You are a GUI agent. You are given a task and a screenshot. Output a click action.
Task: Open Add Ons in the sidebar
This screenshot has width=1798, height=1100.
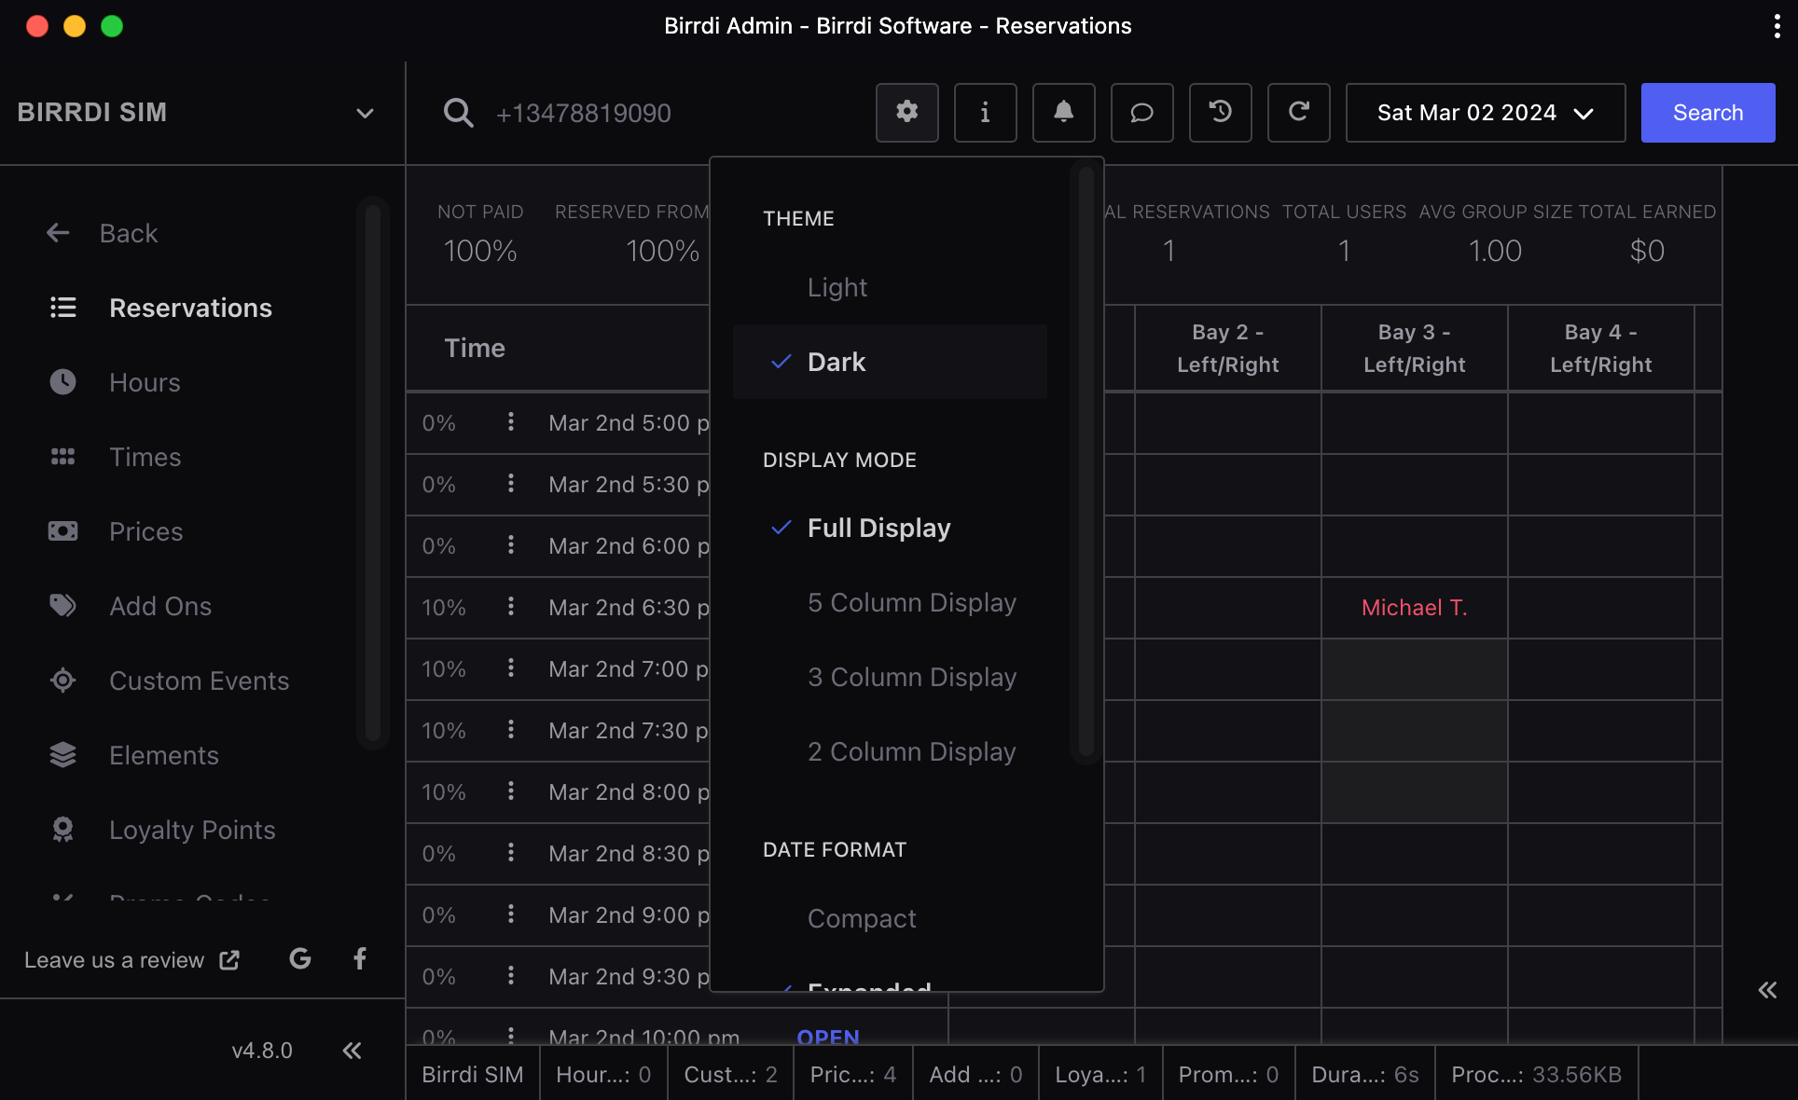(x=130, y=606)
